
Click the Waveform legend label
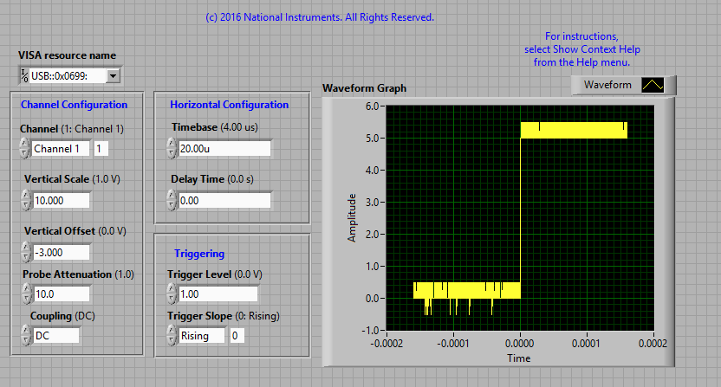(x=607, y=85)
